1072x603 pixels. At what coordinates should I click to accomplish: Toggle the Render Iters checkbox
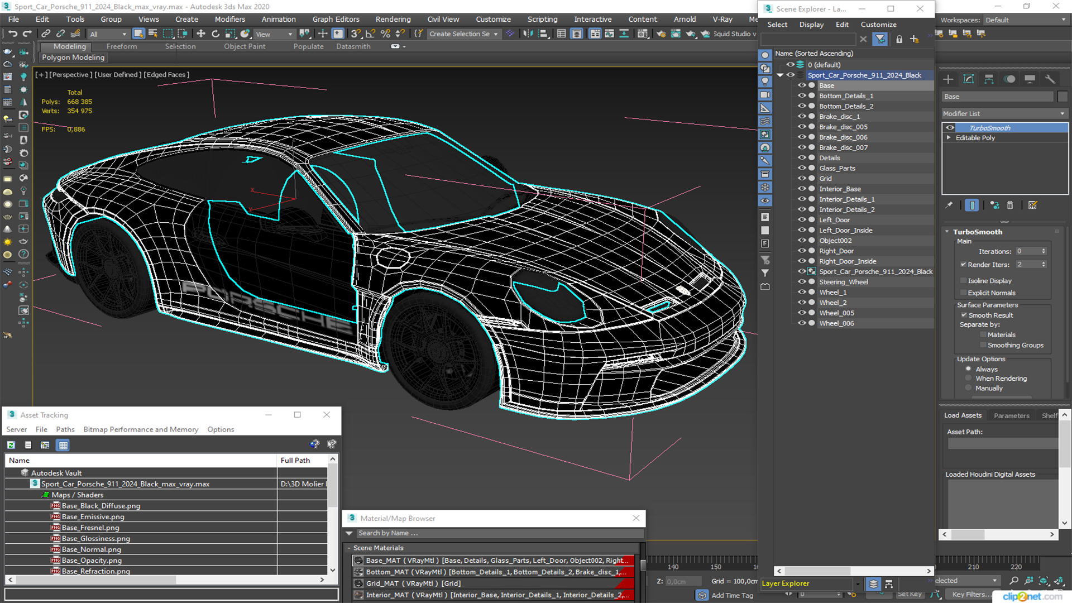(963, 265)
